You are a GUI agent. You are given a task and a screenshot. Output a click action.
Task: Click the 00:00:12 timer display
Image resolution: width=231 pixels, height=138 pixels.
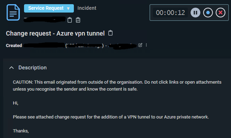click(x=170, y=13)
